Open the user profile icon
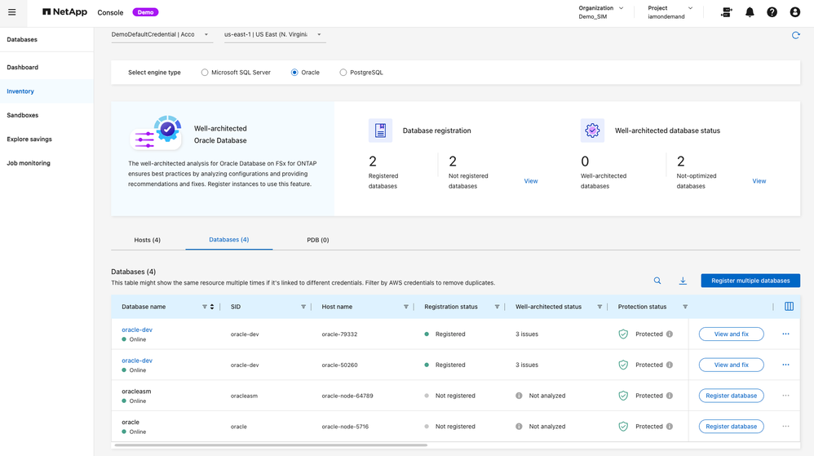This screenshot has height=456, width=814. (794, 12)
